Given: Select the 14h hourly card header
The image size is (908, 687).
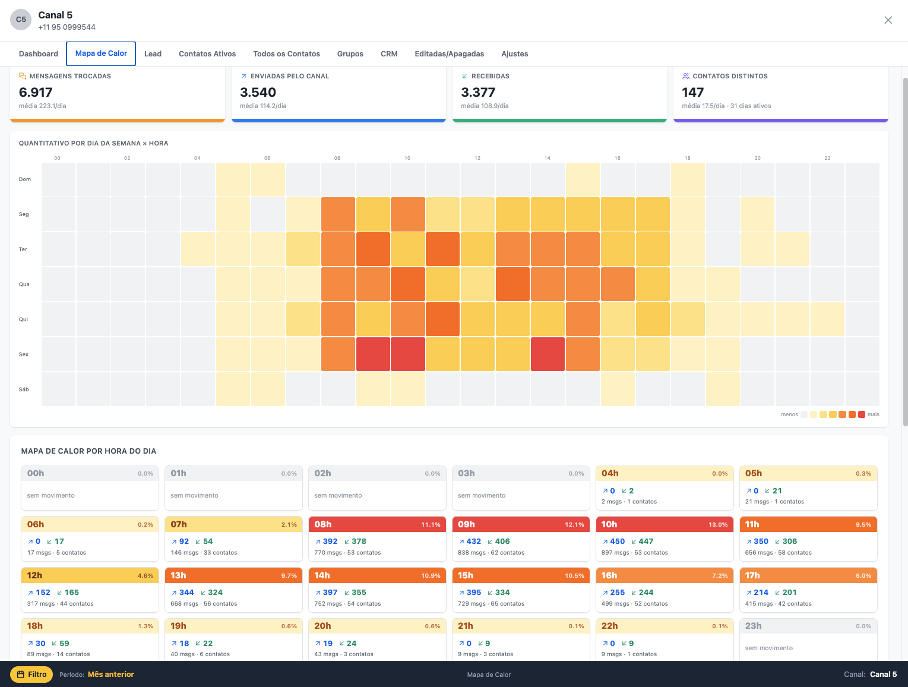Looking at the screenshot, I should coord(377,575).
